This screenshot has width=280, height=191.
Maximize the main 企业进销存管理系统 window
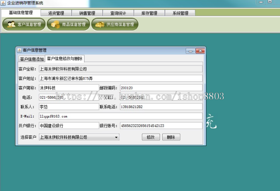[x=270, y=2]
